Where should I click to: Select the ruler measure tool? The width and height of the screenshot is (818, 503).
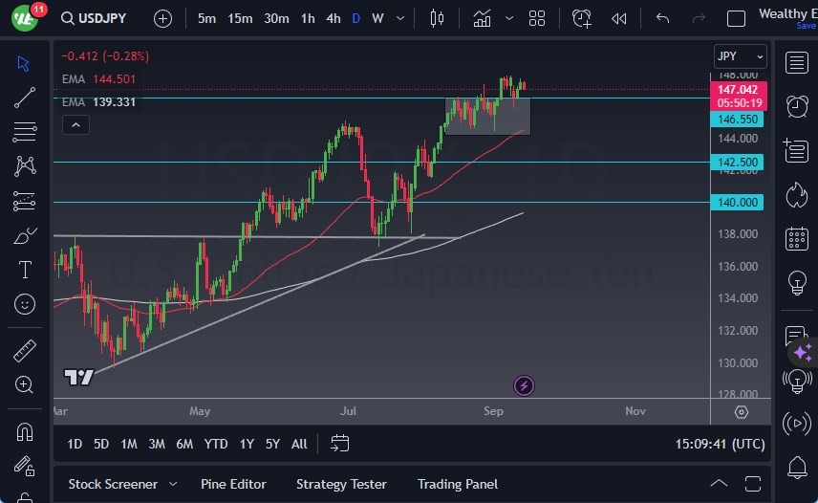(x=25, y=351)
